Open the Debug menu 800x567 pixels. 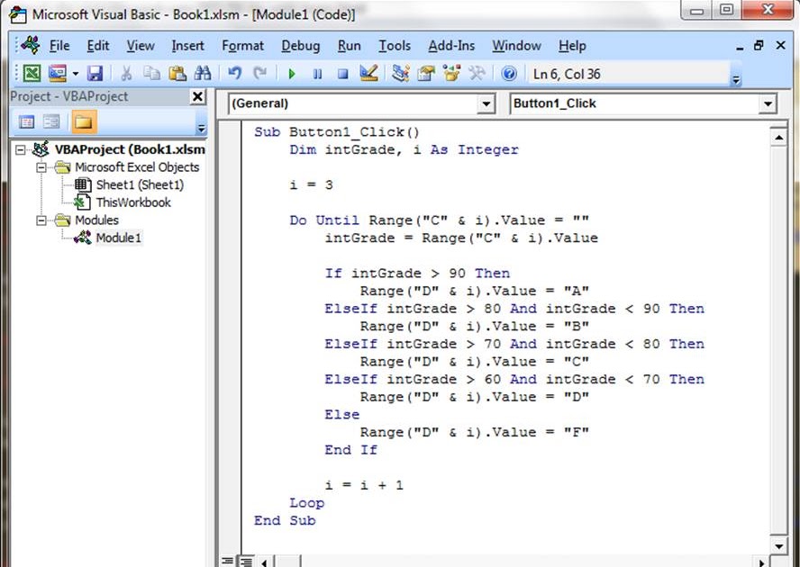pyautogui.click(x=300, y=46)
